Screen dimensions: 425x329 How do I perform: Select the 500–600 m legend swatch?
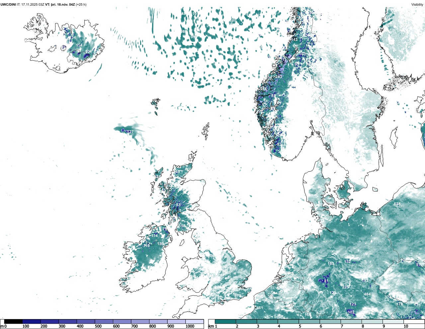tap(104, 321)
